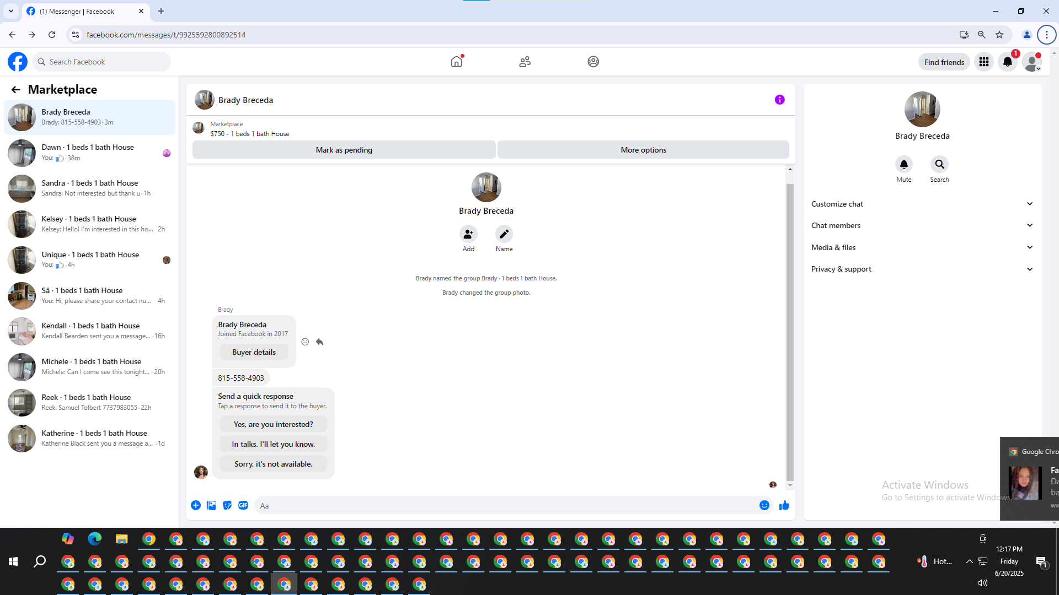Open the sticker chooser icon
This screenshot has height=595, width=1059.
[227, 505]
